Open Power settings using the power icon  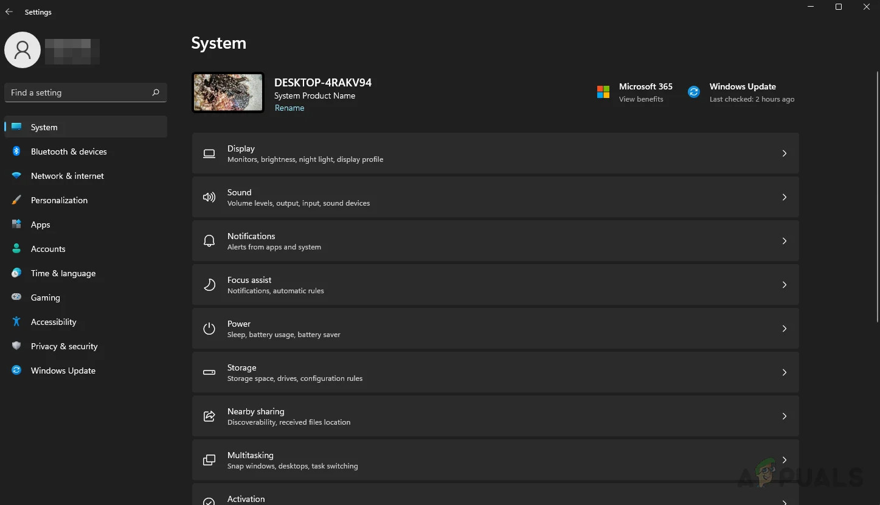209,329
